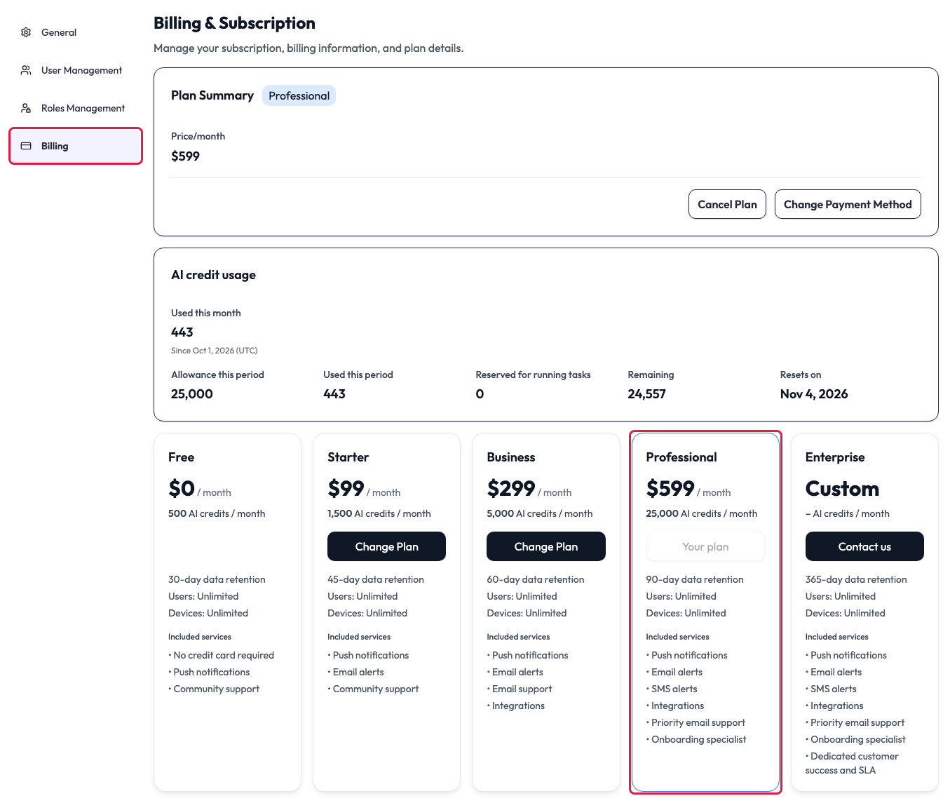Open the General settings section
Viewport: 950px width, 803px height.
click(76, 32)
